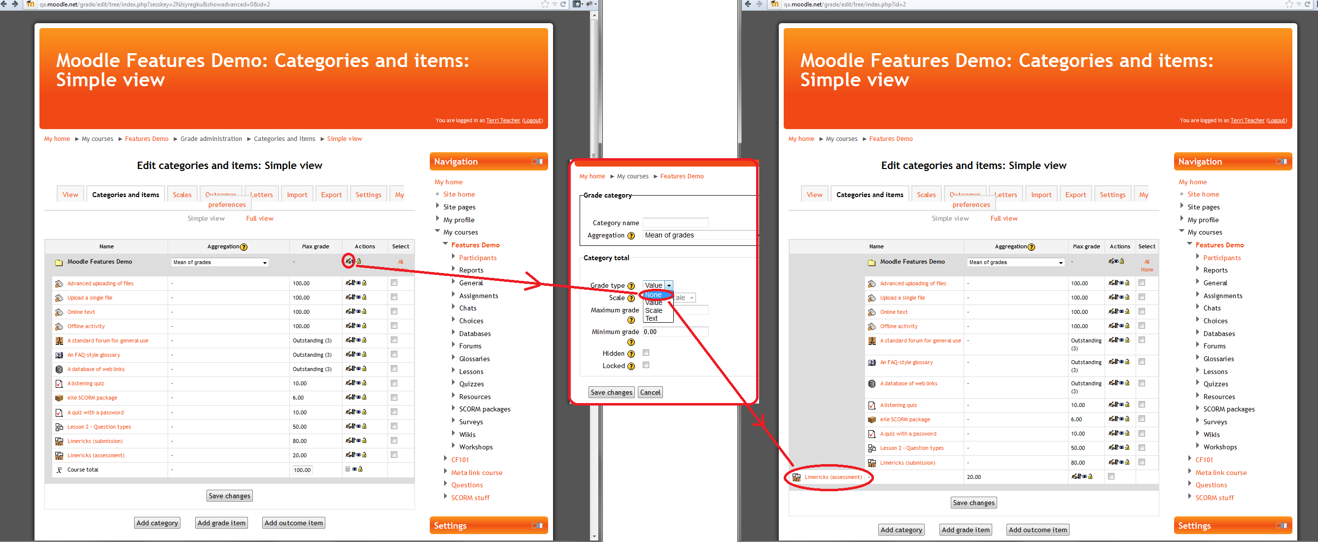Hide A standard forum for general use, left window
Viewport: 1318px width, 542px height.
tap(359, 340)
